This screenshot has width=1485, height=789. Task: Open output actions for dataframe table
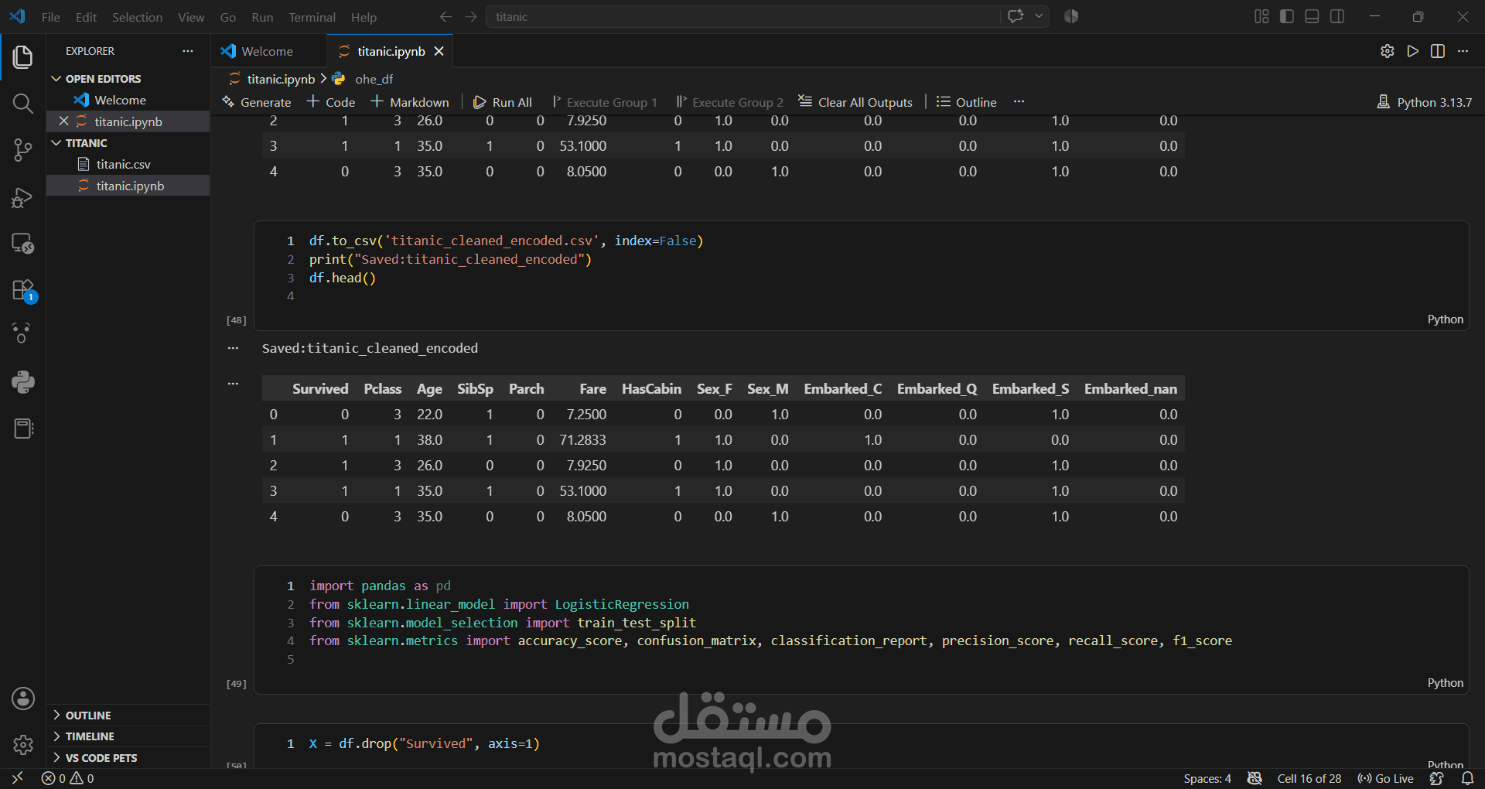pos(233,383)
